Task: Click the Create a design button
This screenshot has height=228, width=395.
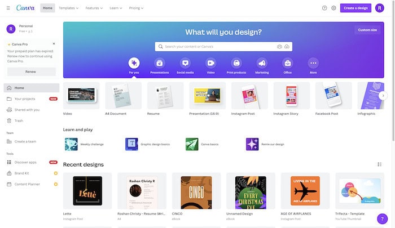Action: [355, 8]
